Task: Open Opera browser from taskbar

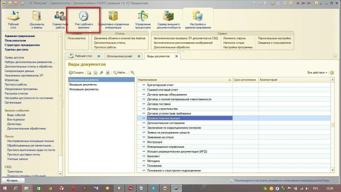Action: pos(73,188)
